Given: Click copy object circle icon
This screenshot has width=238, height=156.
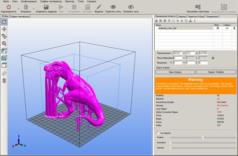Looking at the screenshot, I should click(x=165, y=21).
